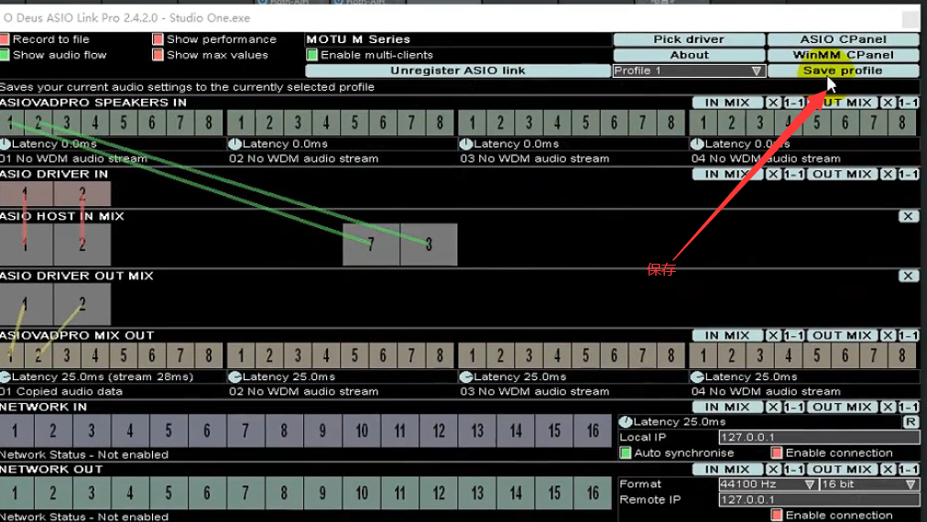Toggle the Record to file checkbox
This screenshot has height=522, width=927.
coord(5,39)
